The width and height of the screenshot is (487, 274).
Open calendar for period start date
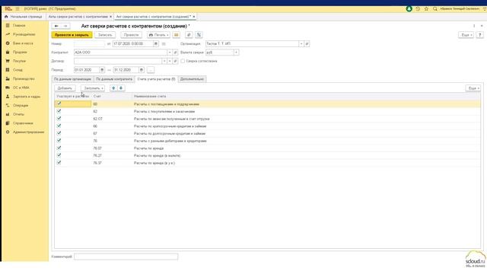[x=102, y=70]
